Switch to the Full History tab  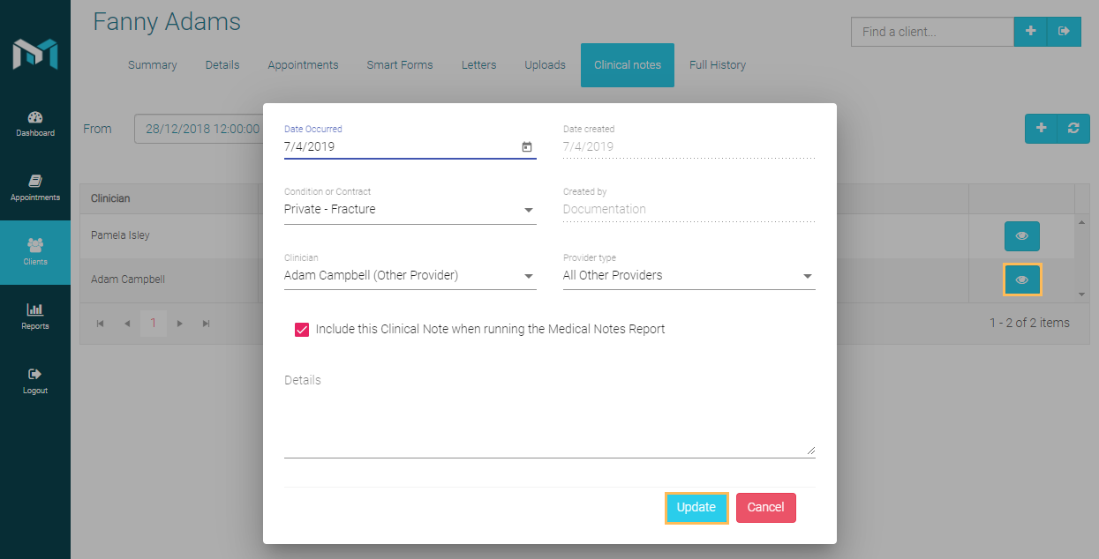[717, 65]
